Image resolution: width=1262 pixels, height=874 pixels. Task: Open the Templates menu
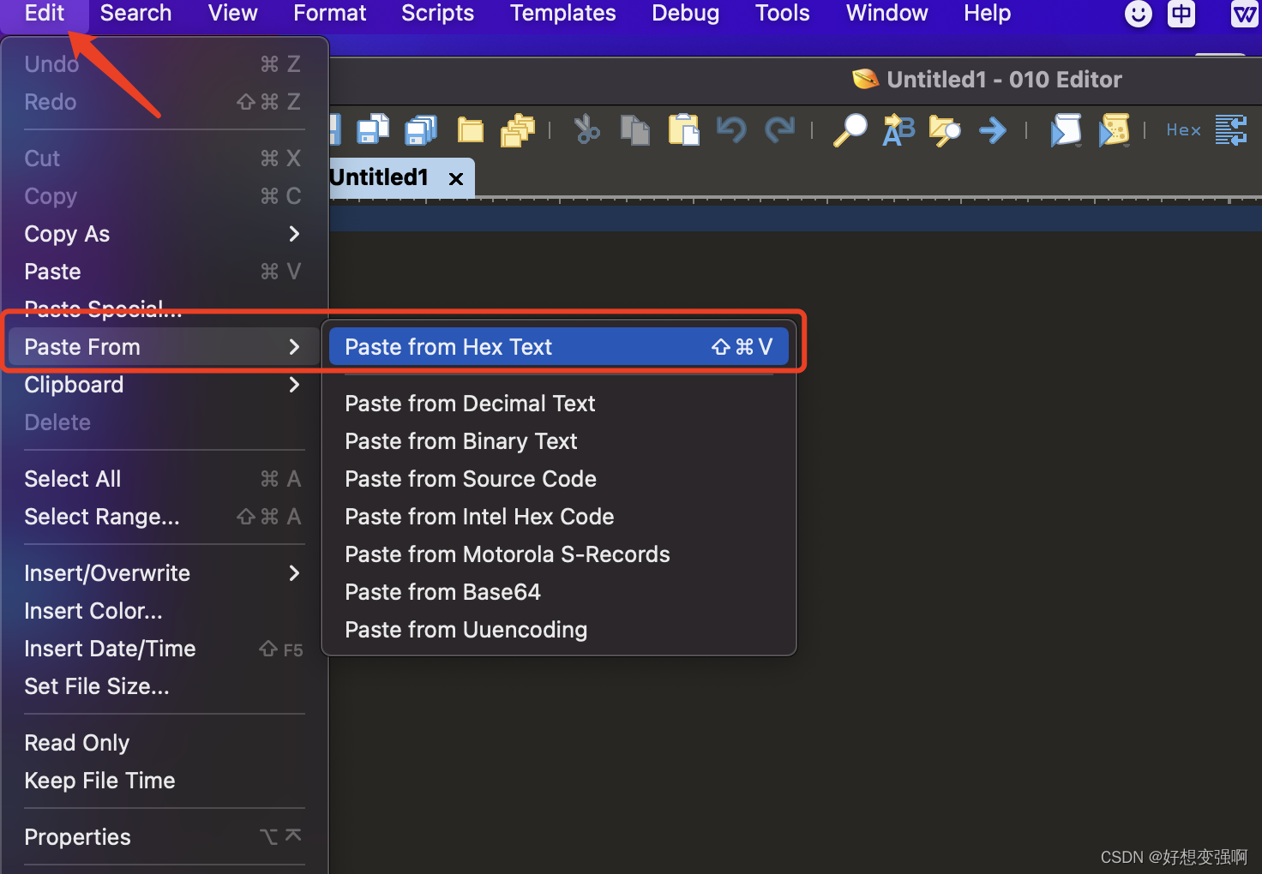[562, 13]
